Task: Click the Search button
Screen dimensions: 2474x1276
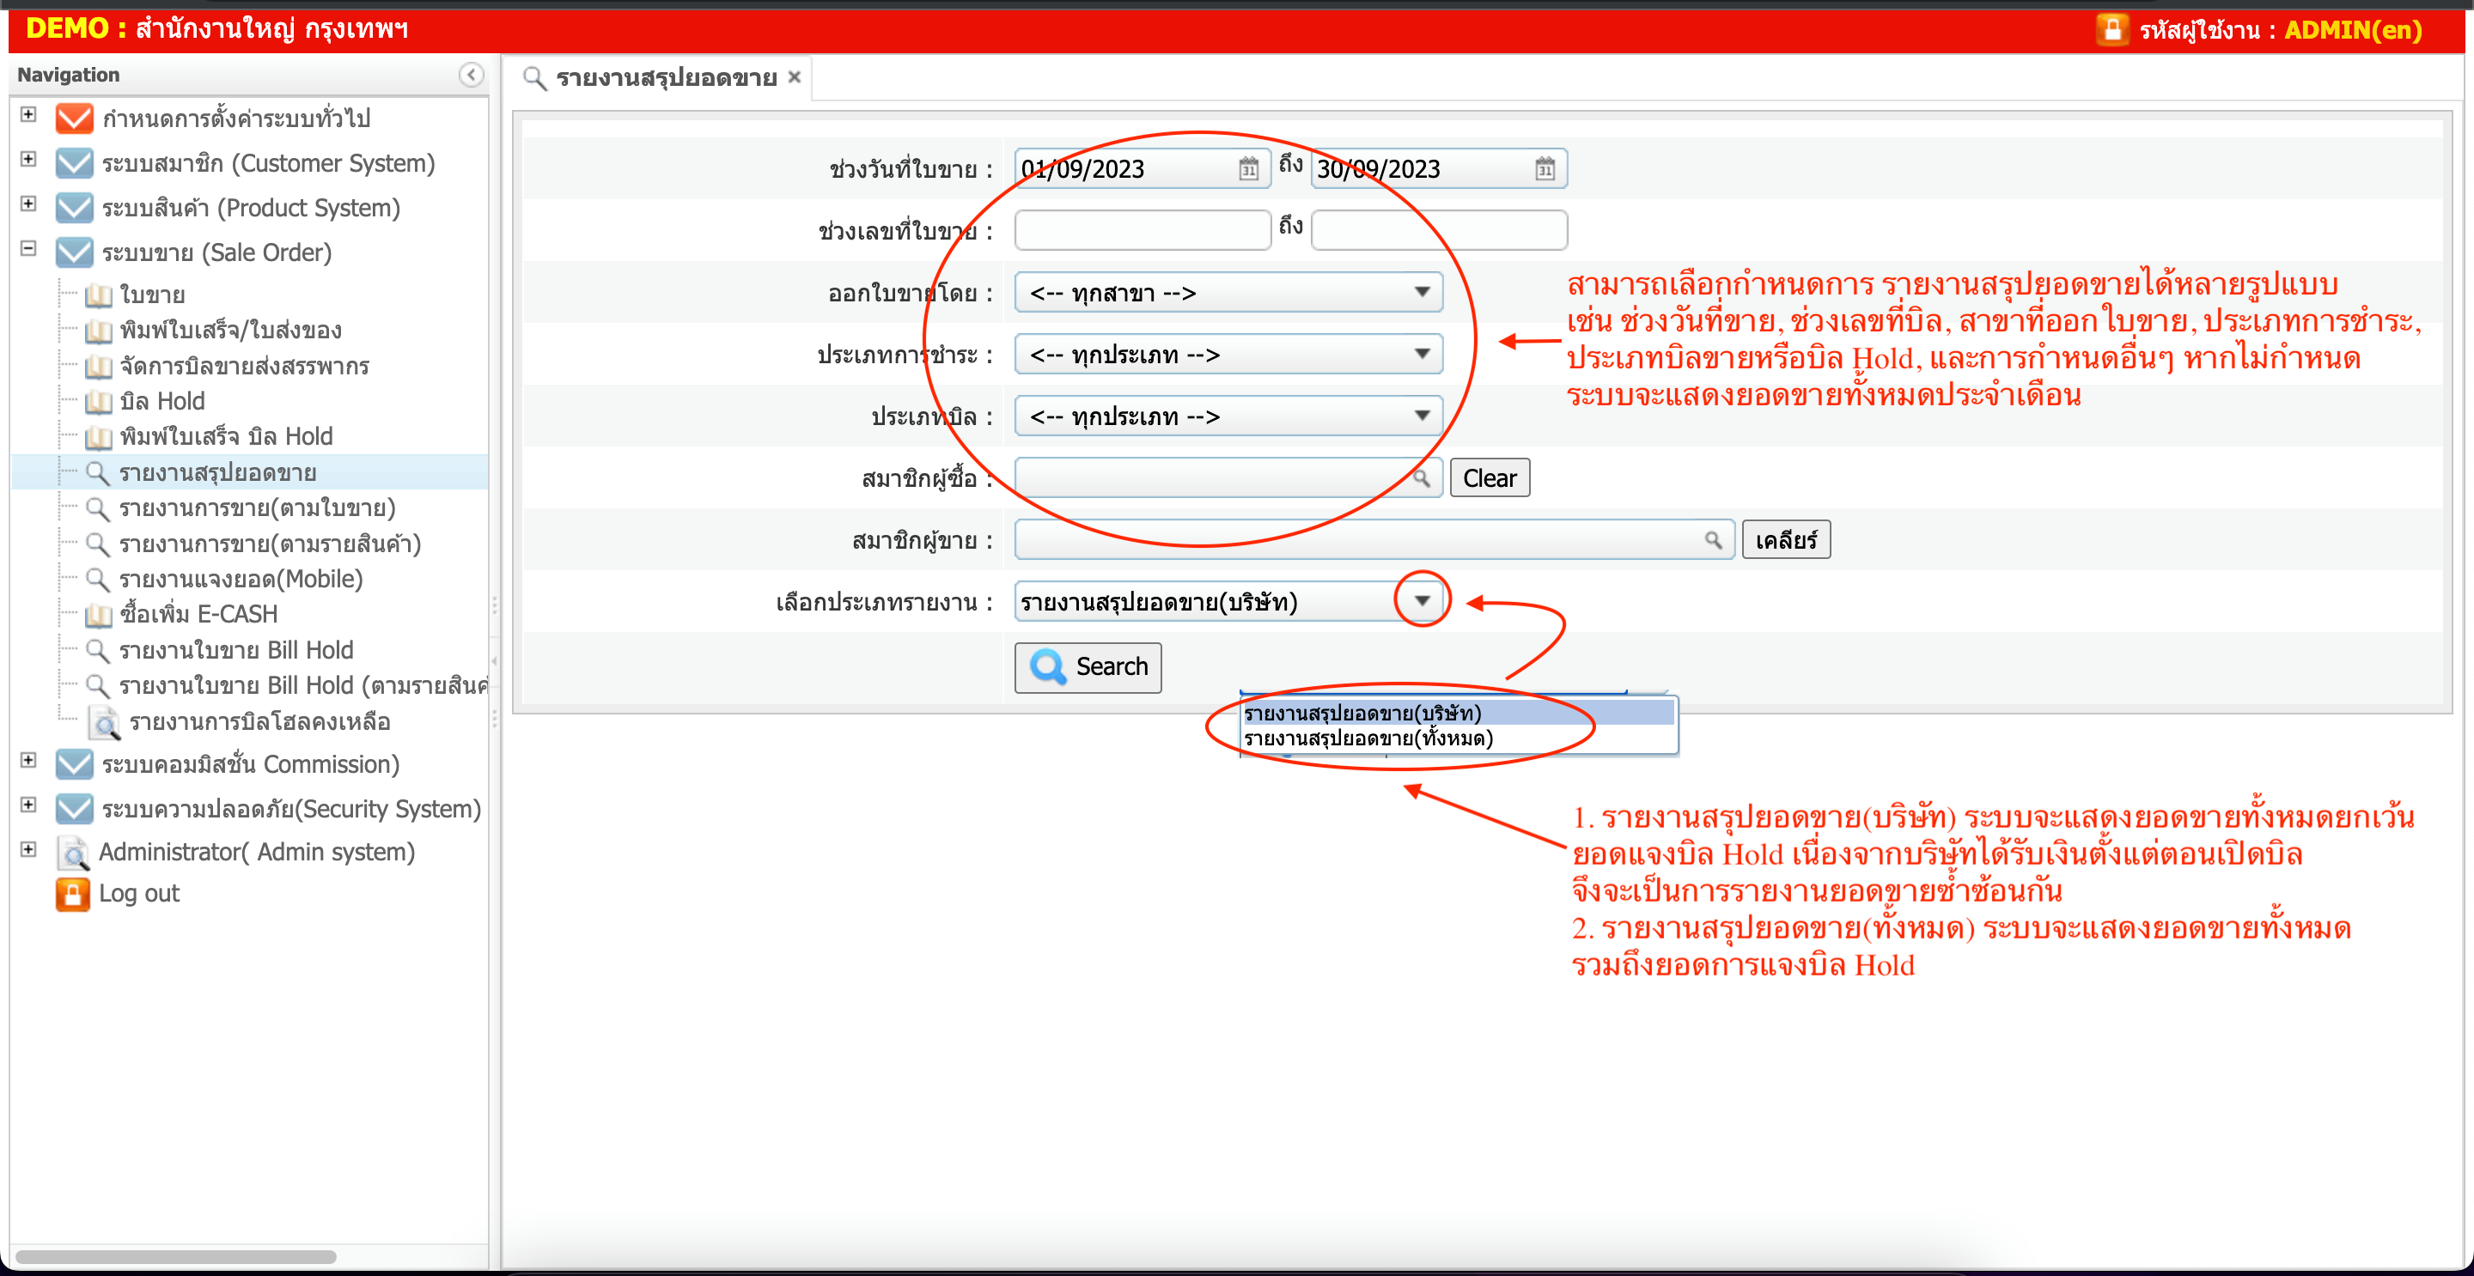Action: point(1088,666)
